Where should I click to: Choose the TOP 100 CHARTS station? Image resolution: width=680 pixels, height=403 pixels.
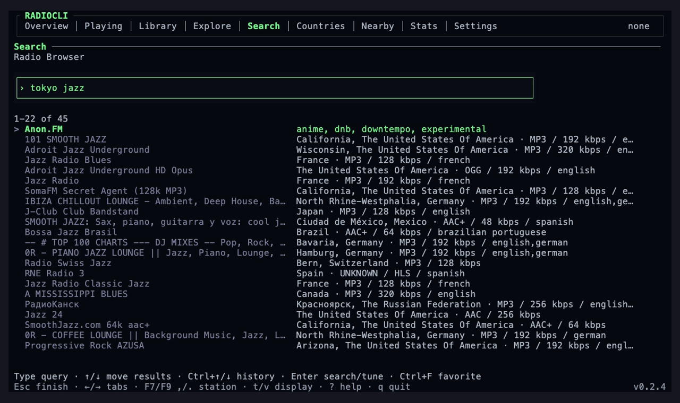tap(155, 242)
